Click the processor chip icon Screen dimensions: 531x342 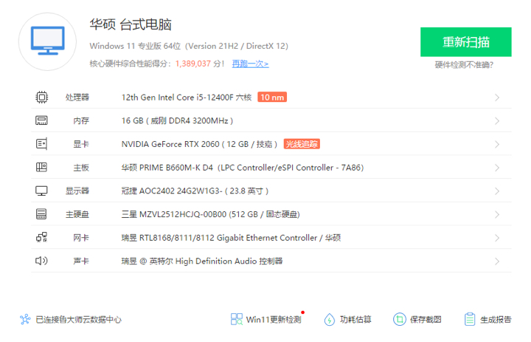tap(41, 98)
